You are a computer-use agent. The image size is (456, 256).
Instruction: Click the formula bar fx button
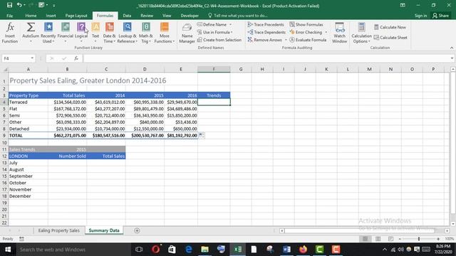[76, 58]
